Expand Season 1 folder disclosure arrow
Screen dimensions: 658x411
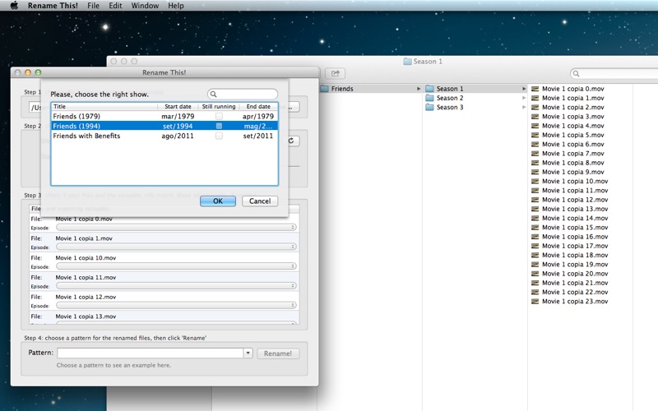(524, 89)
